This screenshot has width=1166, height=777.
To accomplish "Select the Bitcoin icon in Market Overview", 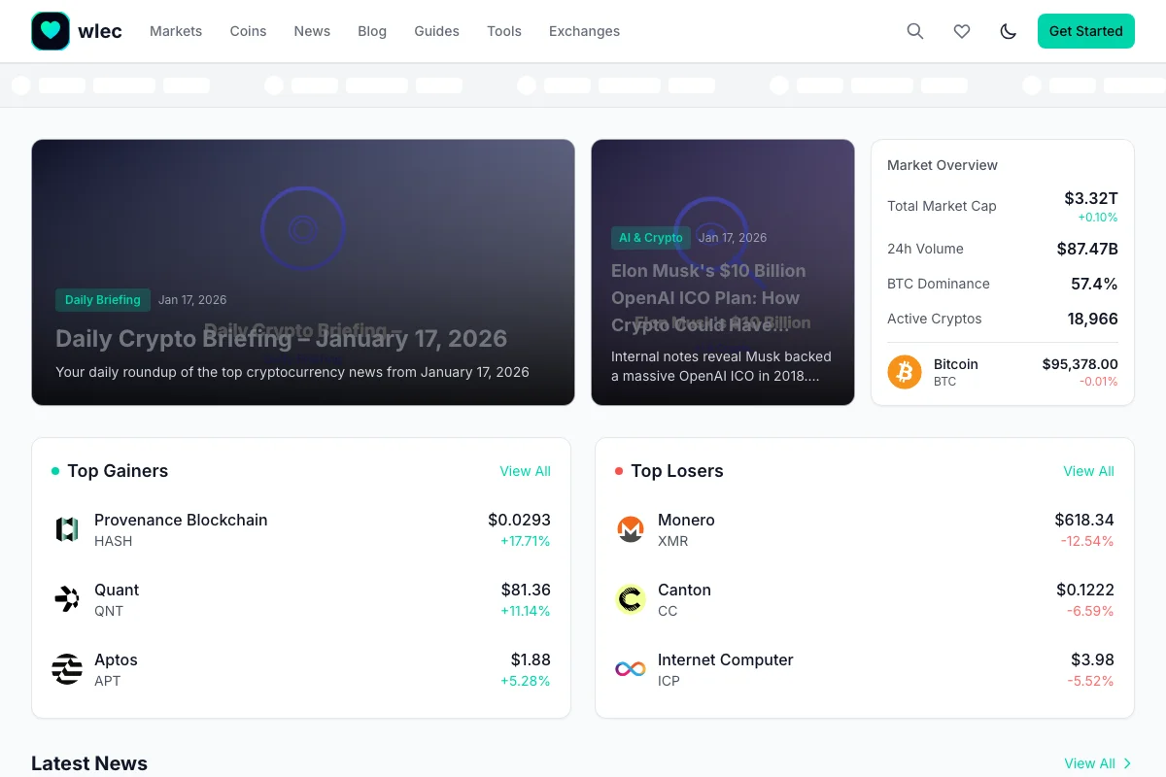I will [904, 372].
